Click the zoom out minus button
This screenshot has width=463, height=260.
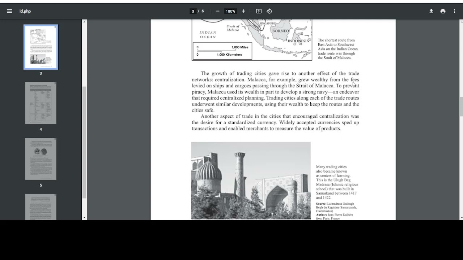point(217,11)
